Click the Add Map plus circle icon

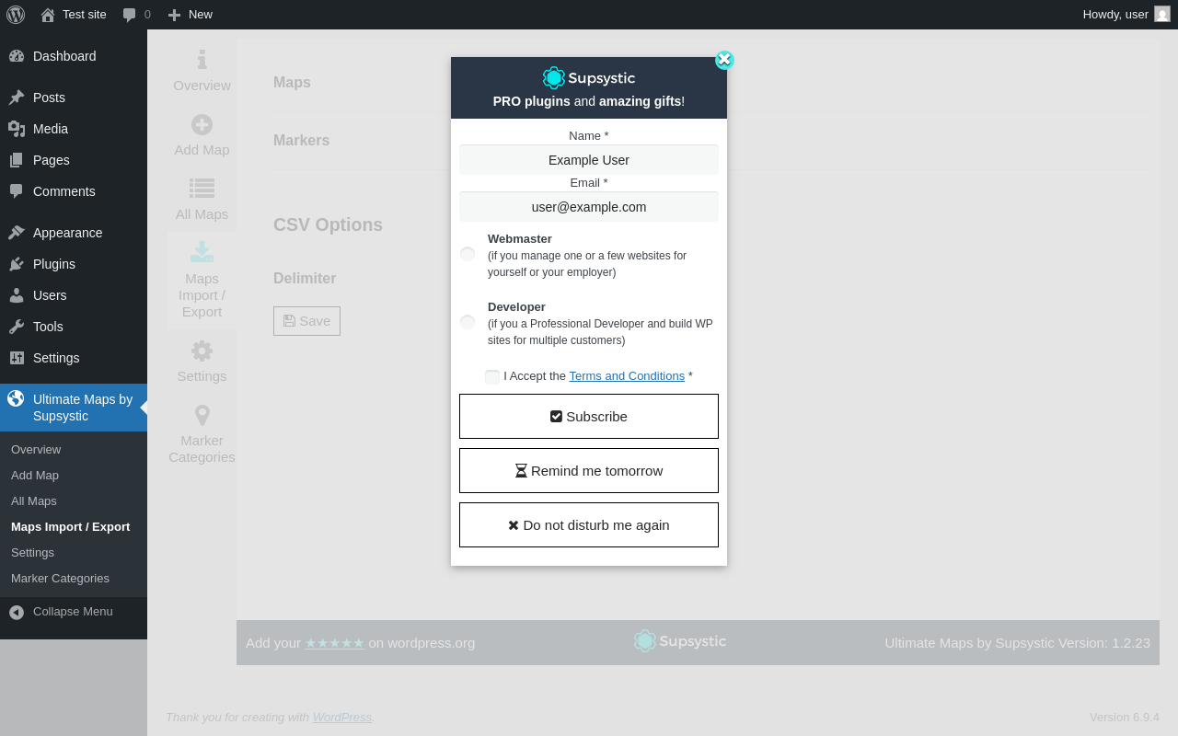click(202, 124)
